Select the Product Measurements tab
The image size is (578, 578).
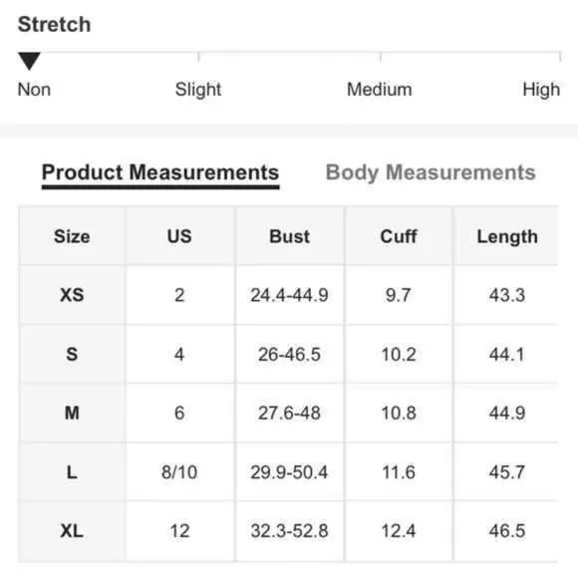[x=160, y=172]
